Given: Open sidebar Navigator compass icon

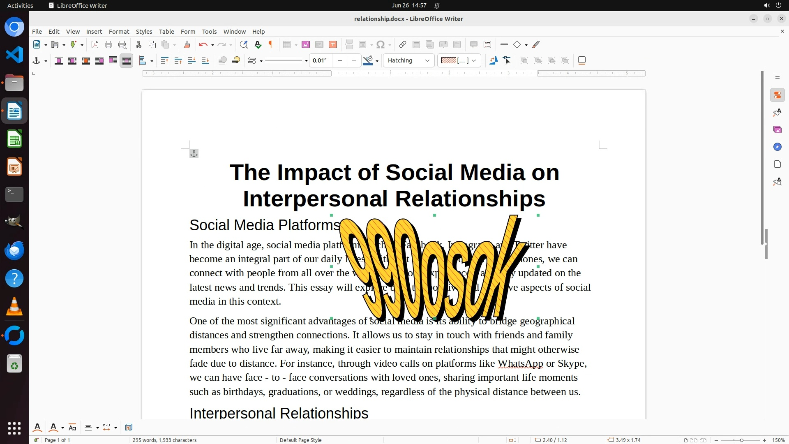Looking at the screenshot, I should (777, 147).
